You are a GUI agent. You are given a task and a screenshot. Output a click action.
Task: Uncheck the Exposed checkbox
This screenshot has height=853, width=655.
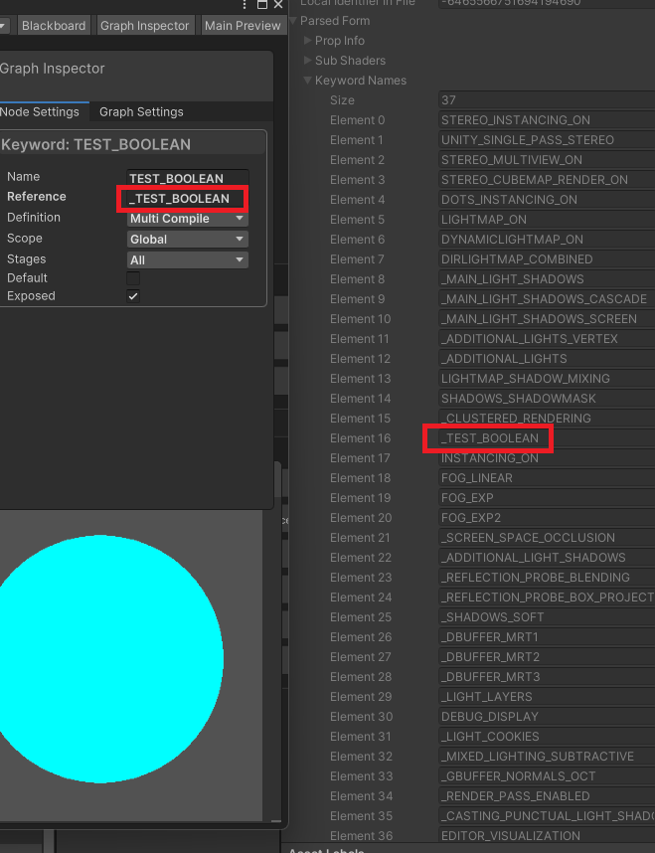[133, 296]
